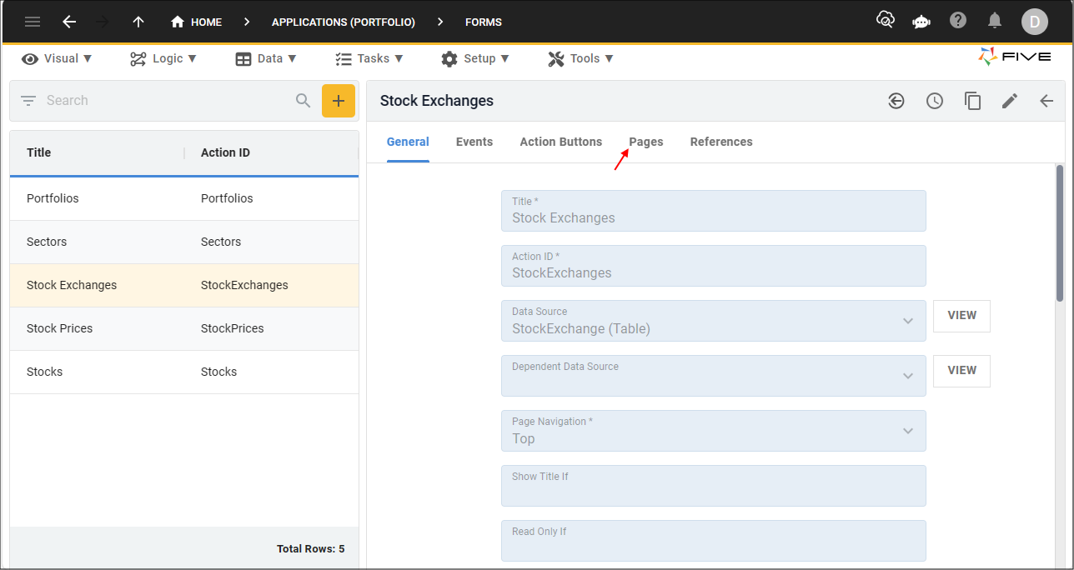Click the cloud deploy icon
The width and height of the screenshot is (1074, 570).
(886, 19)
